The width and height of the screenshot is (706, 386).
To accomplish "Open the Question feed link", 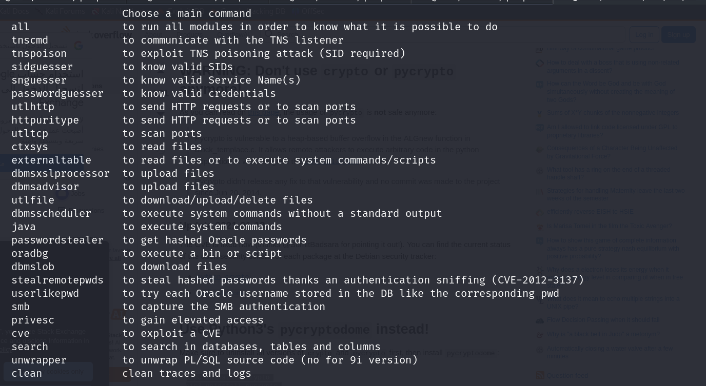I will pos(567,376).
